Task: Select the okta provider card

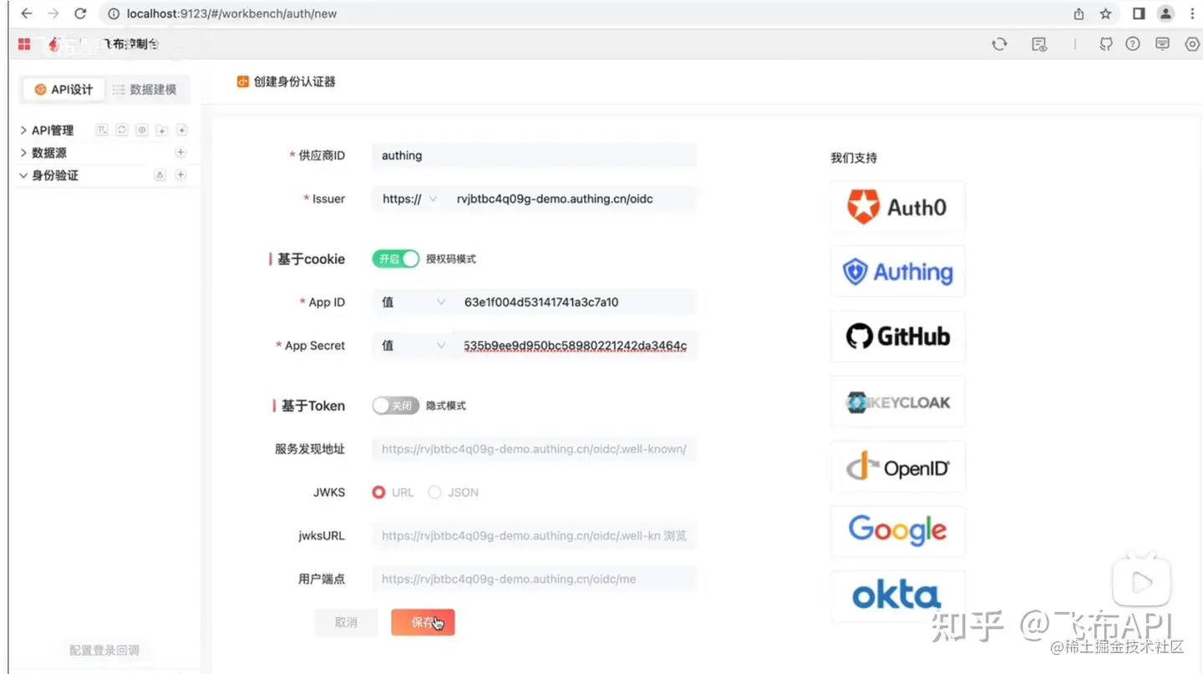Action: tap(898, 596)
